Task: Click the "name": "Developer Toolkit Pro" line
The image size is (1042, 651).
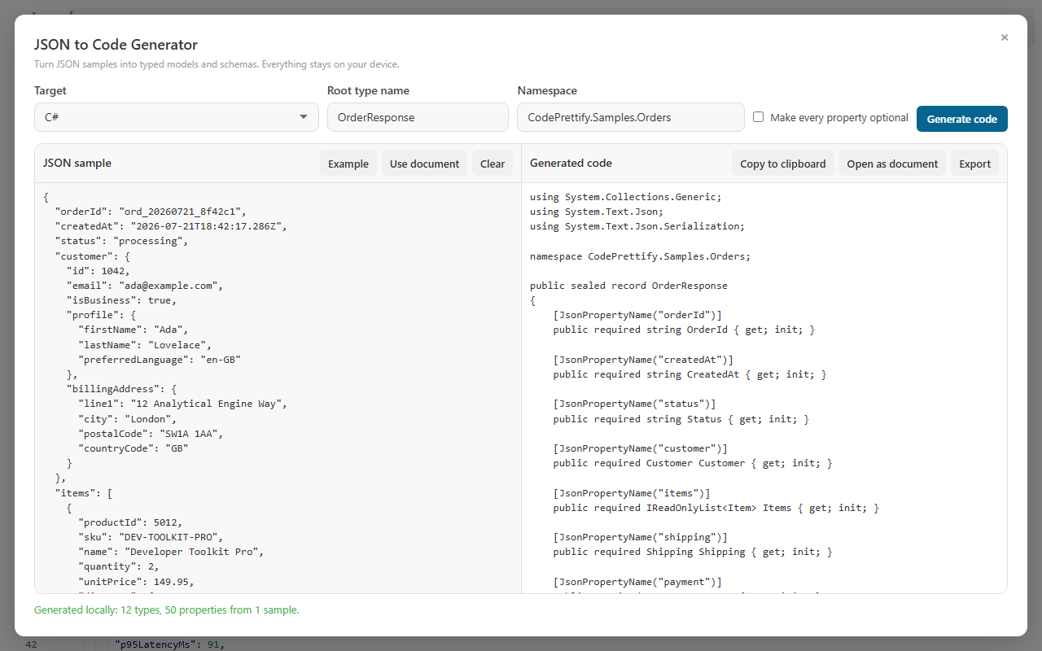Action: tap(171, 552)
